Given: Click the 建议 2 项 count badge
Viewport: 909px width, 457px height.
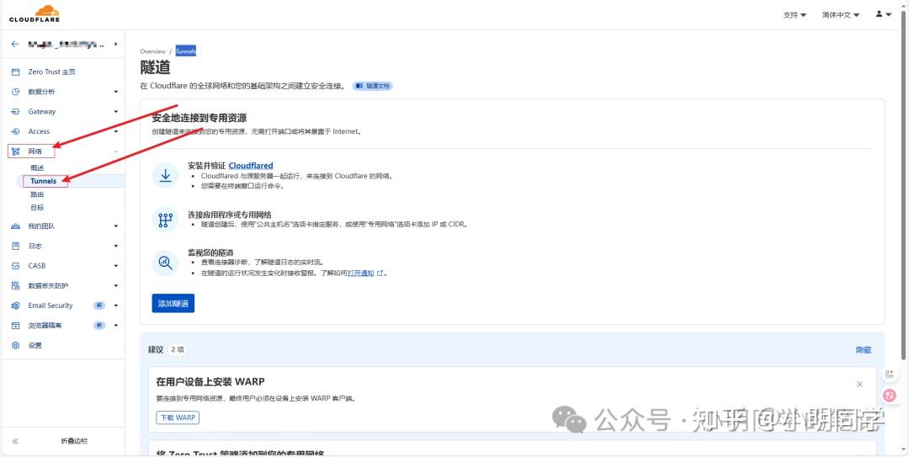Looking at the screenshot, I should click(178, 350).
